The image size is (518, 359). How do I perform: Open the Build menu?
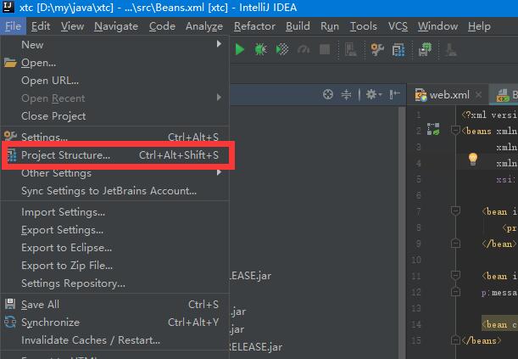(x=298, y=26)
